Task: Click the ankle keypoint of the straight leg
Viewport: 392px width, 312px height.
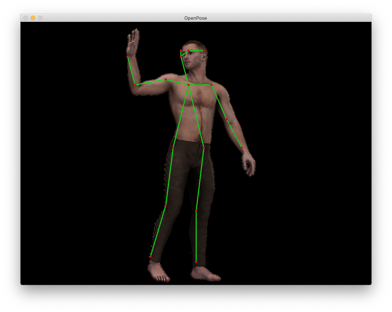Action: 196,262
